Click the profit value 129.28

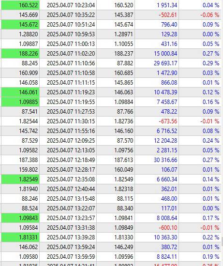pyautogui.click(x=169, y=34)
